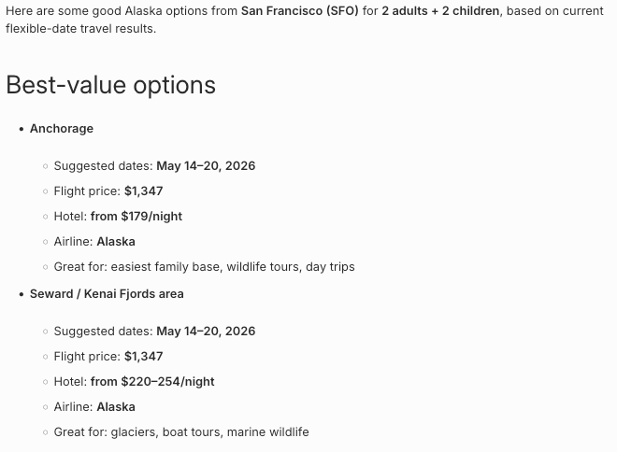Click the "Hotel:" label under Anchorage
The width and height of the screenshot is (617, 452).
click(x=70, y=217)
